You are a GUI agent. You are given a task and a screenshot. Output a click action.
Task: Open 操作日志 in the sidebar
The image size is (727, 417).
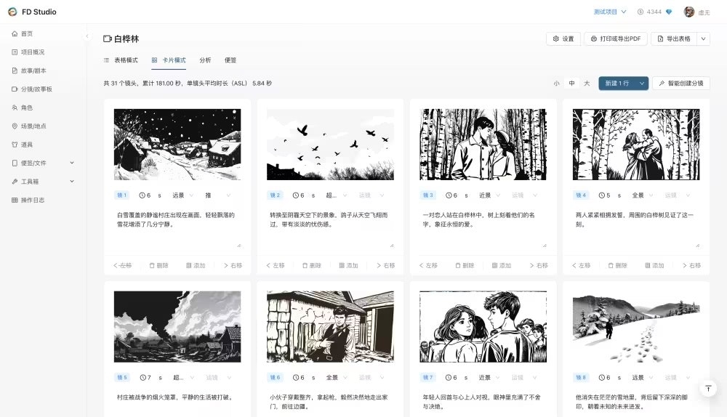pos(28,201)
